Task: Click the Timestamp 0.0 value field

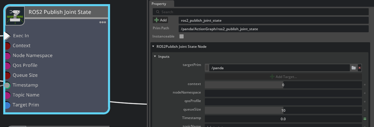Action: 283,119
